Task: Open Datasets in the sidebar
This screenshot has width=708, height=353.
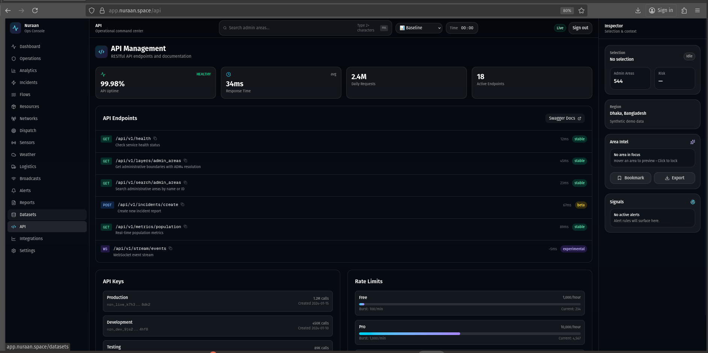Action: pyautogui.click(x=28, y=215)
